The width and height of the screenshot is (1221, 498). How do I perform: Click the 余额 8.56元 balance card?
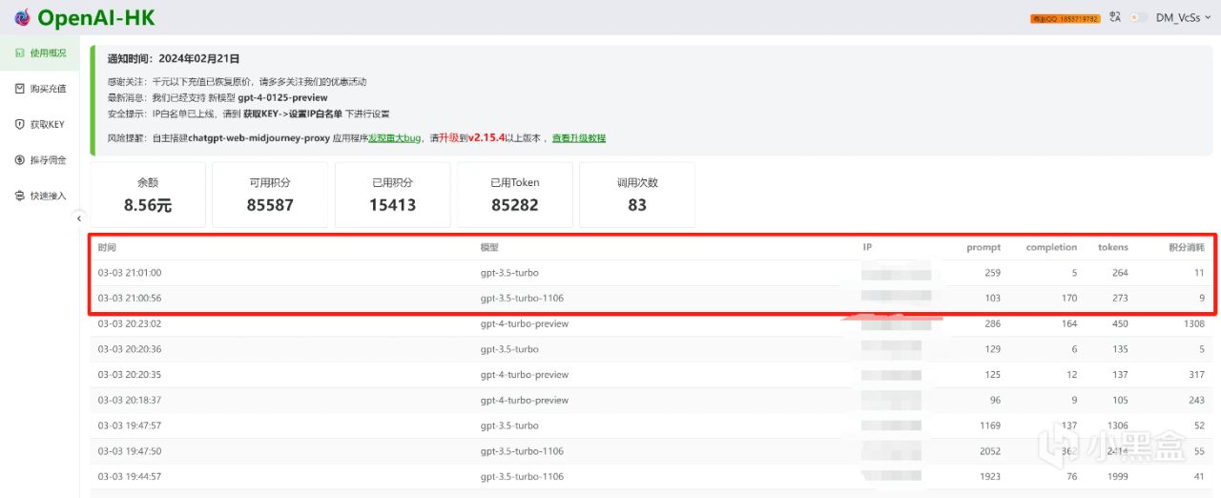(148, 195)
